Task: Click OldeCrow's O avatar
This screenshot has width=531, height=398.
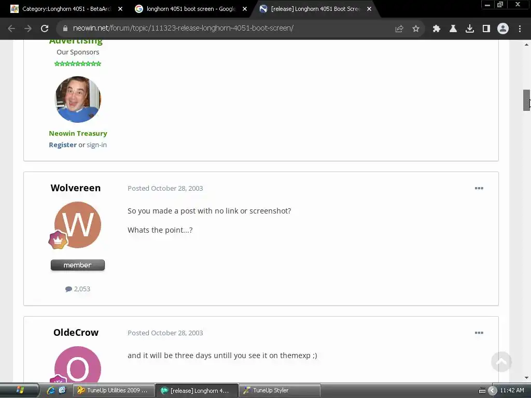Action: coord(78,365)
